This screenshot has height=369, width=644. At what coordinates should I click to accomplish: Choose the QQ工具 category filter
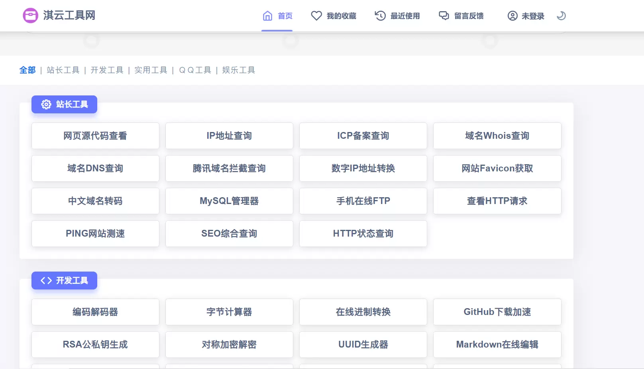[x=195, y=70]
